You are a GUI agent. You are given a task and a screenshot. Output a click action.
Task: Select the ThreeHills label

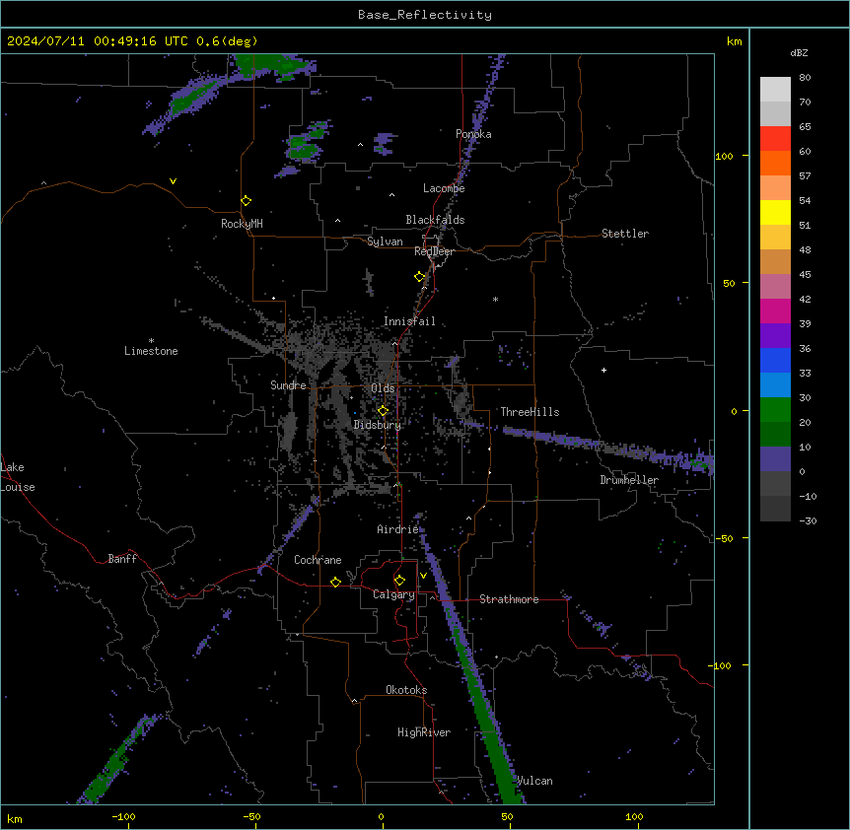coord(530,412)
